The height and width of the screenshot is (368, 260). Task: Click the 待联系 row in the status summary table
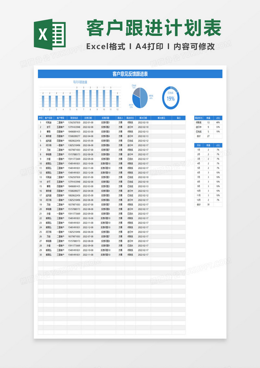tap(208, 122)
